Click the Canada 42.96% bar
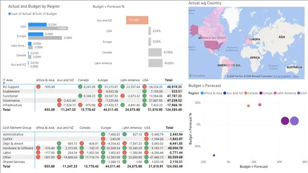Screen dimensions: 308x173 click(155, 52)
